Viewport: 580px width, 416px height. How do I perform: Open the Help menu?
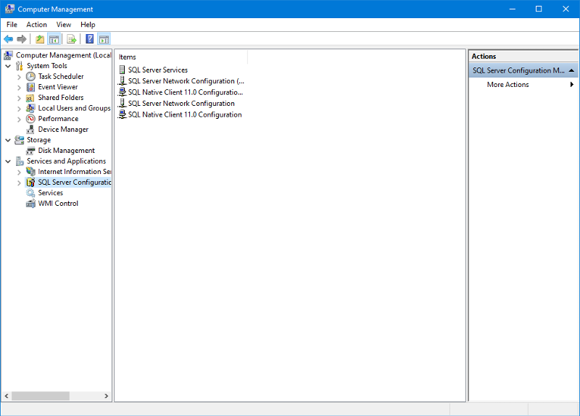coord(88,25)
